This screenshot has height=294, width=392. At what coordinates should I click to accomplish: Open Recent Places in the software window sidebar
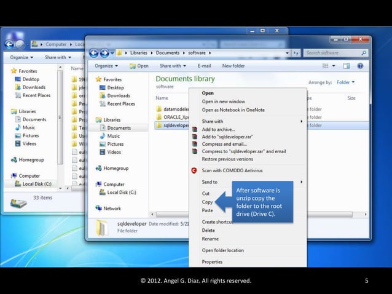tap(117, 104)
